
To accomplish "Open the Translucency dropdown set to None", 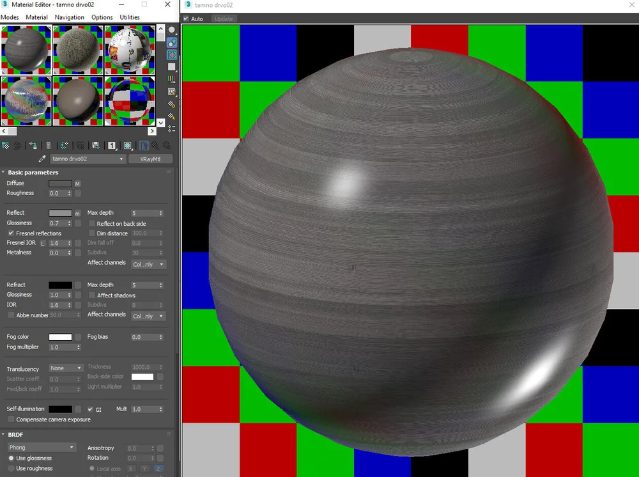I will [66, 368].
